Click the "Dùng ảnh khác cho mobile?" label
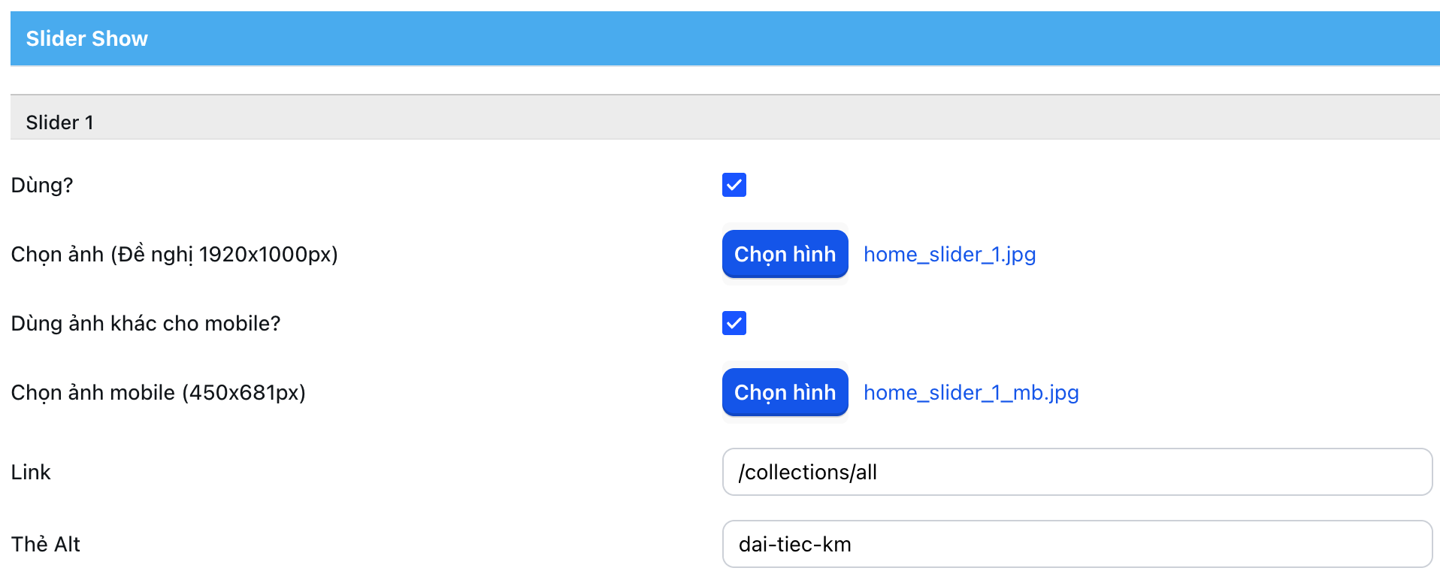 tap(146, 323)
